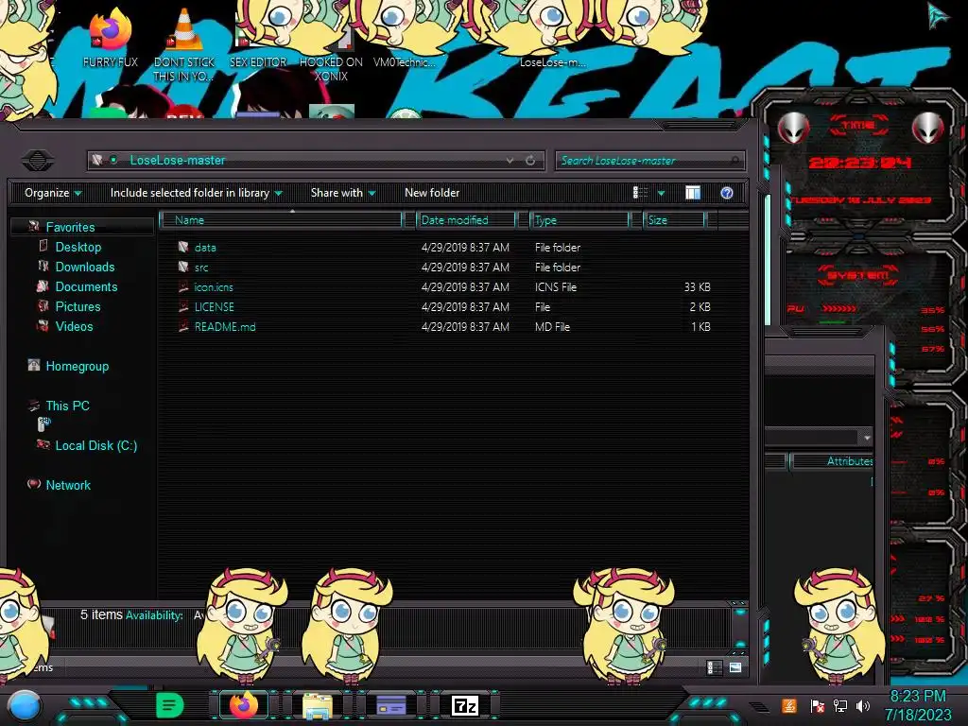Sort by the Name column header
Viewport: 968px width, 726px height.
pyautogui.click(x=281, y=219)
